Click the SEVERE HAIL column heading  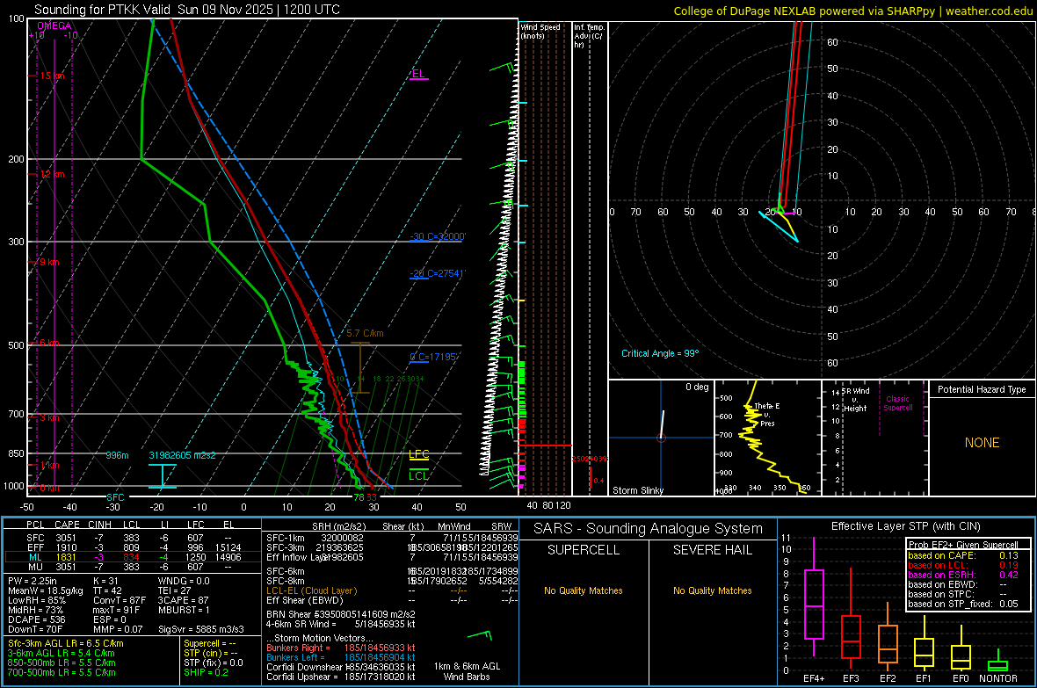(712, 550)
